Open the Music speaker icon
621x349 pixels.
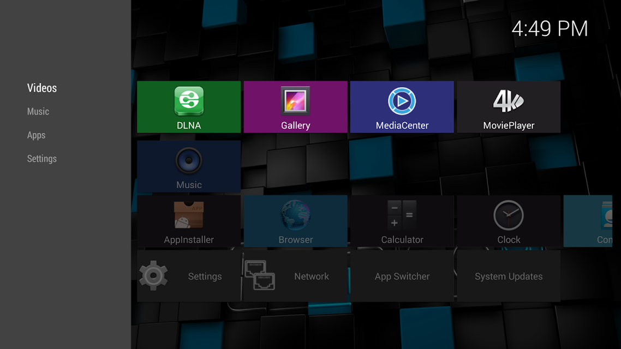click(189, 160)
